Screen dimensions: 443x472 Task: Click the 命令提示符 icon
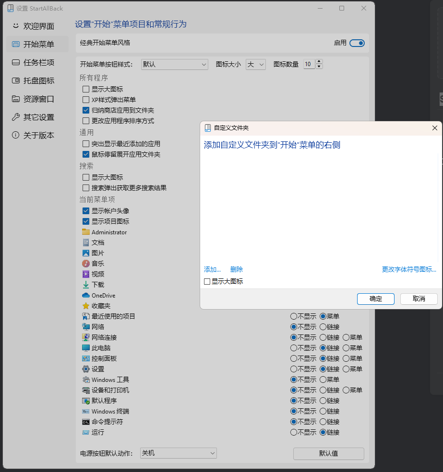click(x=86, y=422)
